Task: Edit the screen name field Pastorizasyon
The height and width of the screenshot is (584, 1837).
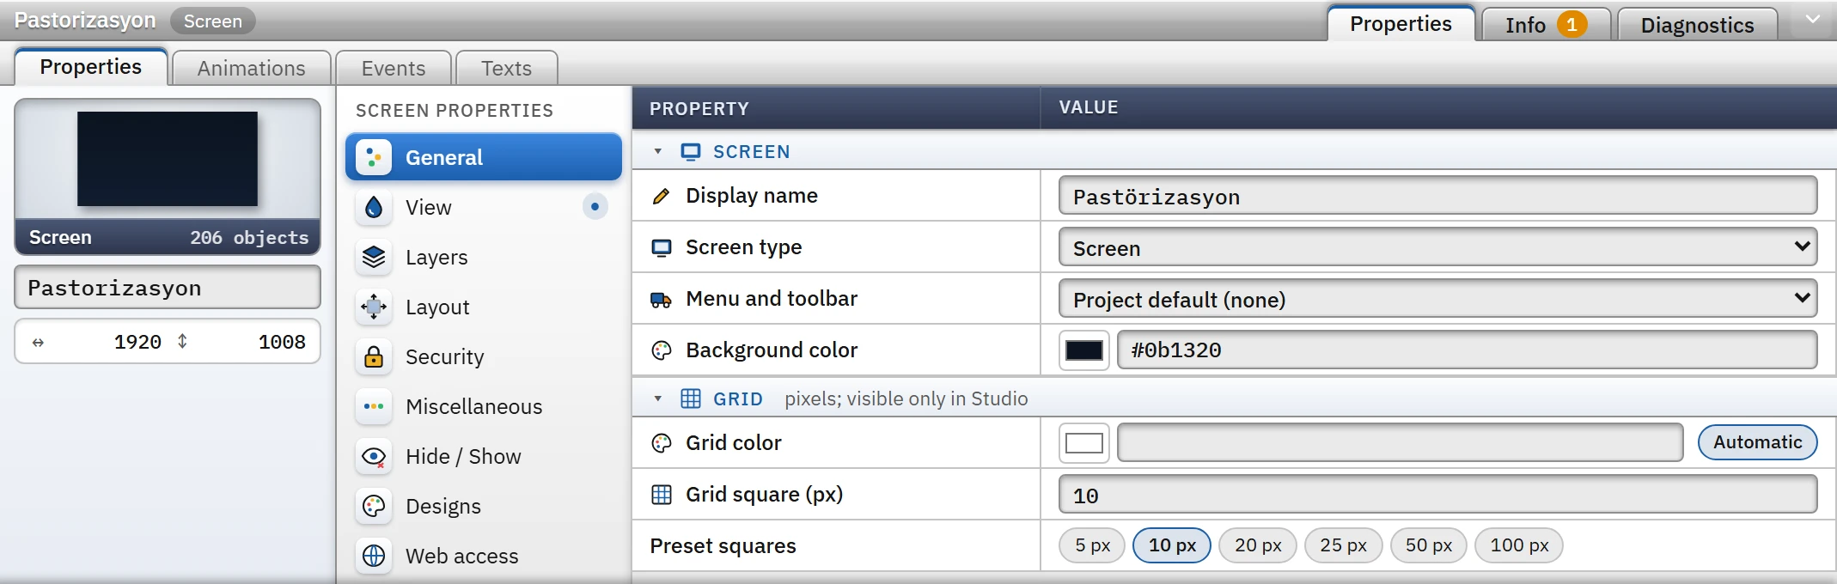Action: tap(168, 288)
